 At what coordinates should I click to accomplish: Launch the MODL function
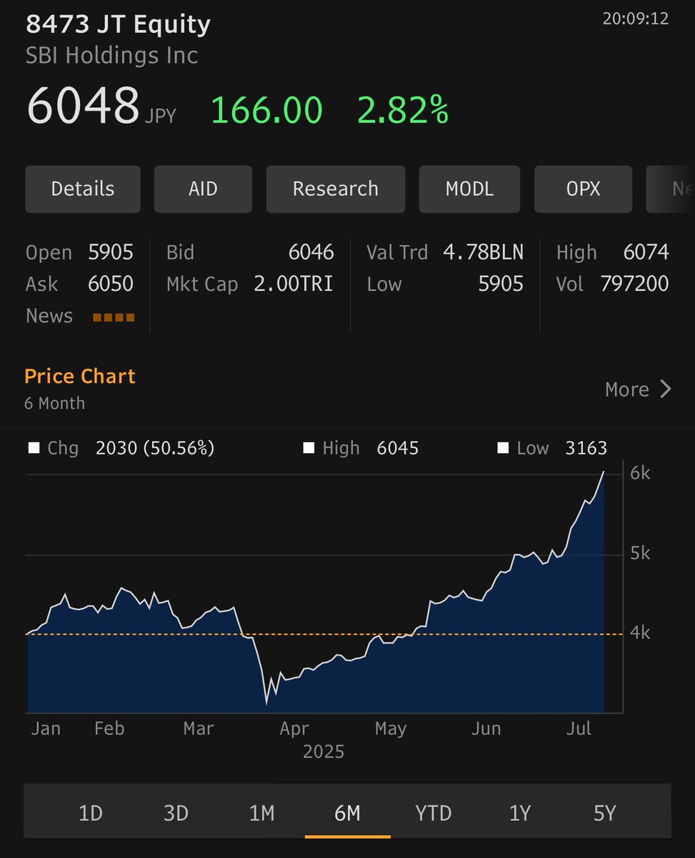tap(469, 189)
